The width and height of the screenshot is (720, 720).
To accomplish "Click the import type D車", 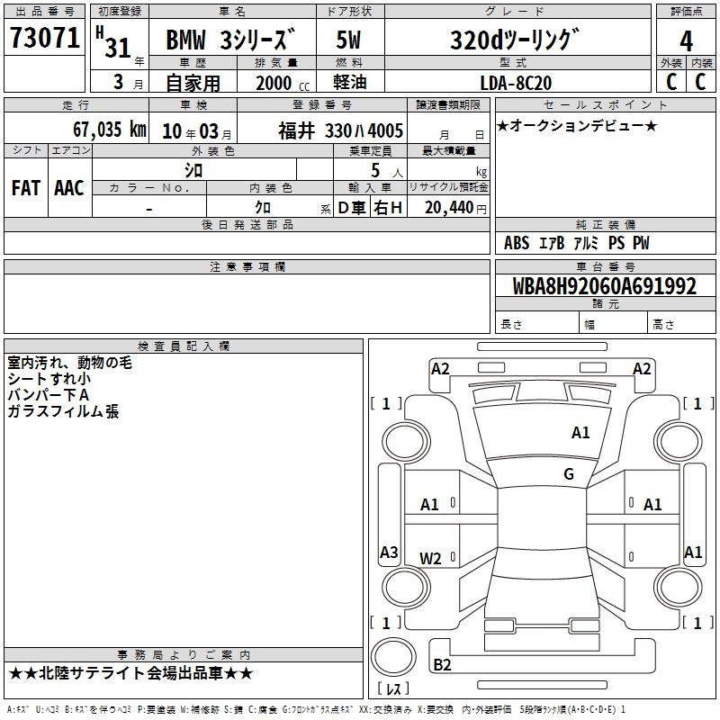I will coord(352,208).
